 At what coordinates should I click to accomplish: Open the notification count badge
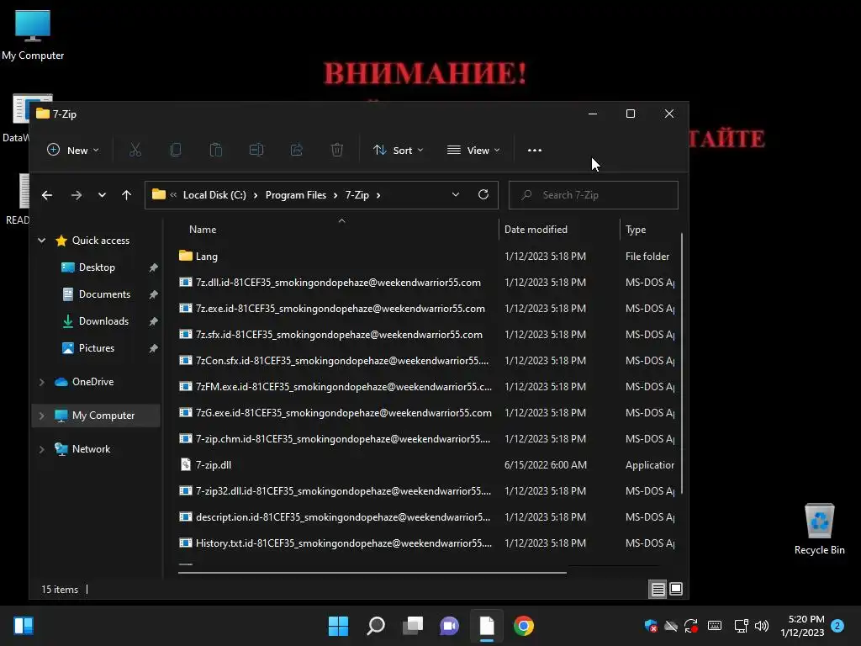point(837,626)
